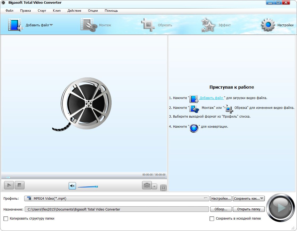Open the Сохранить как dropdown
The image size is (297, 231).
[x=249, y=198]
